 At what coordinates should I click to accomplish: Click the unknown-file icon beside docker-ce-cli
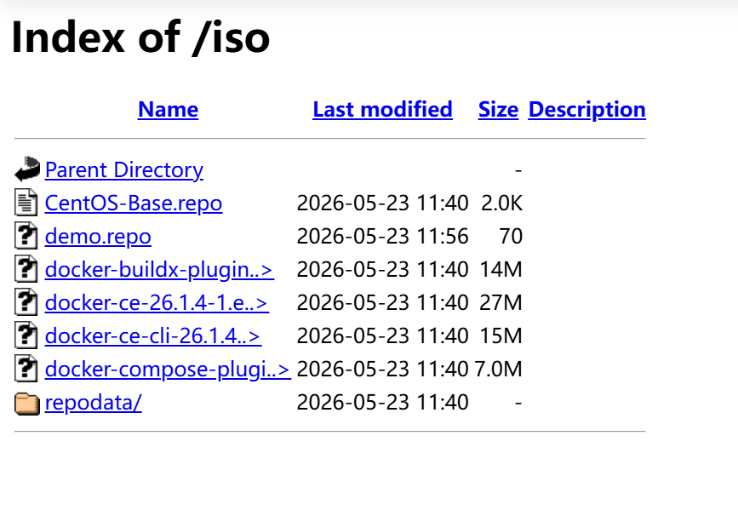pos(26,335)
